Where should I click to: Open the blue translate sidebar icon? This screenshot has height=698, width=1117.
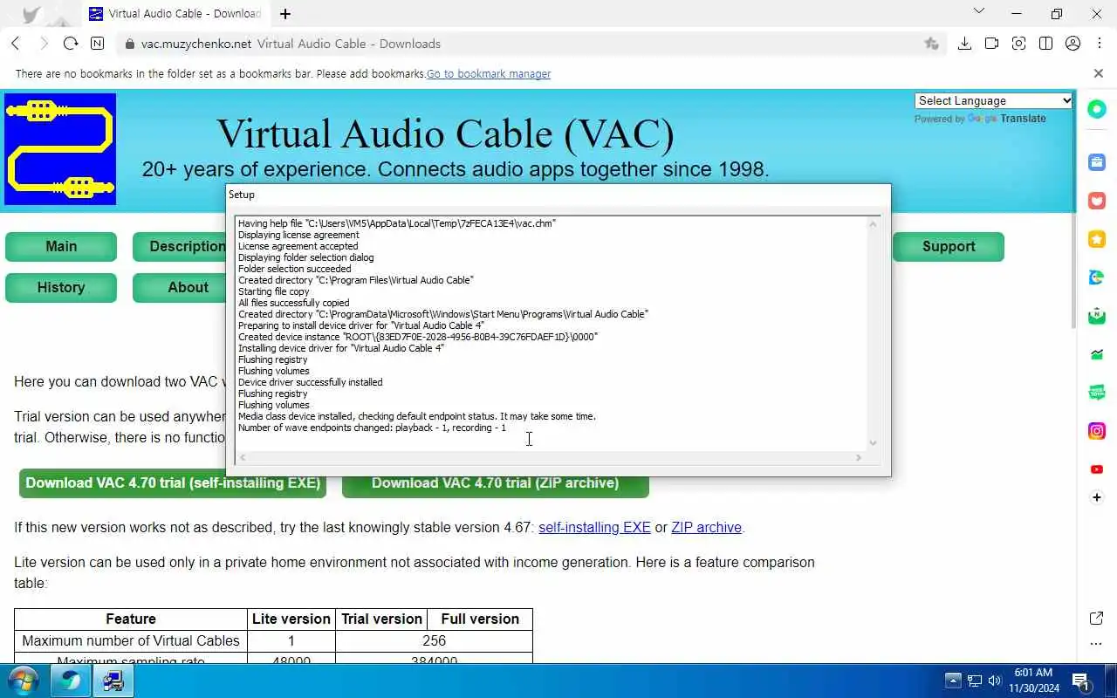(x=1097, y=277)
